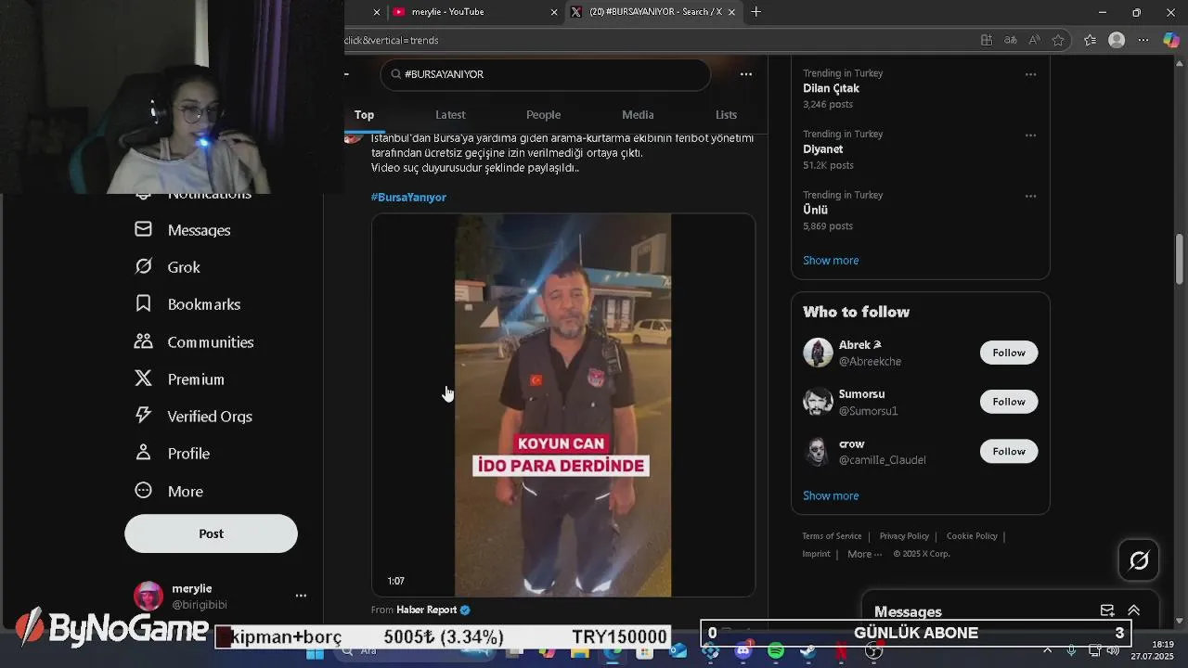
Task: Open Spotify from the taskbar
Action: coord(776,651)
